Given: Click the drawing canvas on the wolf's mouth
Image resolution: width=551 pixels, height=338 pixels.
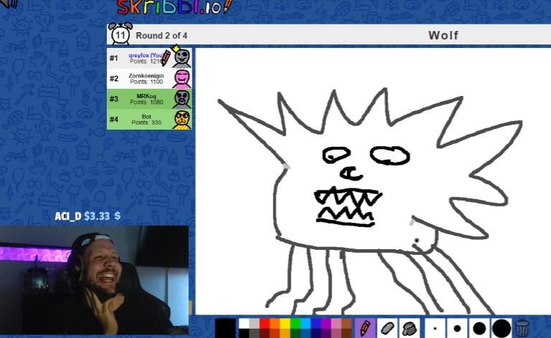Looking at the screenshot, I should pos(347,208).
